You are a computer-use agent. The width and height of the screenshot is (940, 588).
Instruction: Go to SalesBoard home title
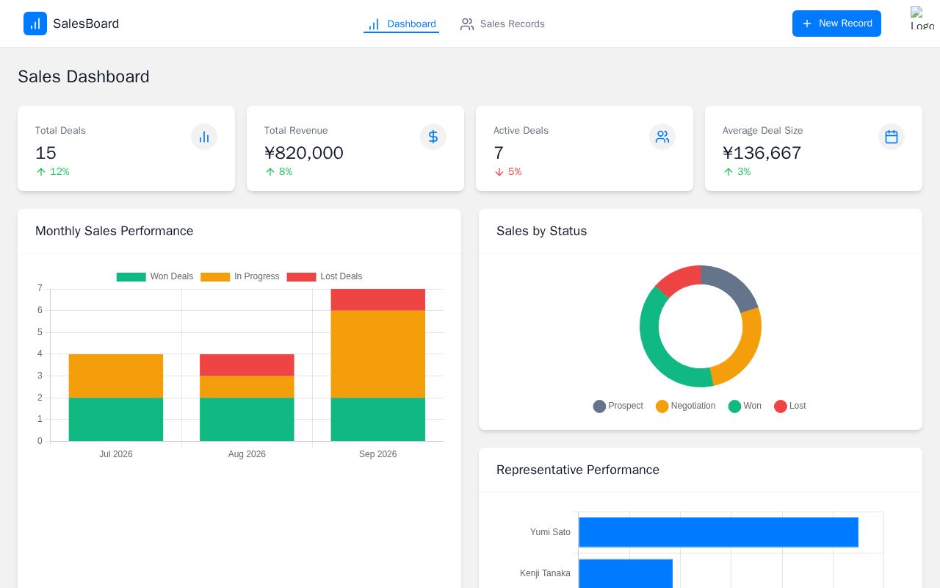(86, 24)
